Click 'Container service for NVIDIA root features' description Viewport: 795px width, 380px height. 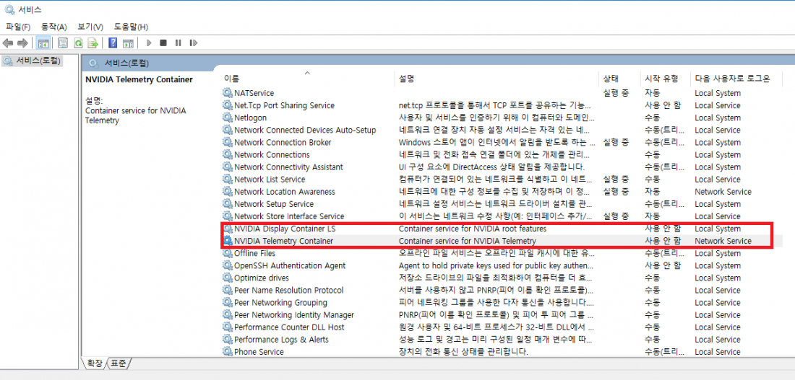point(473,229)
